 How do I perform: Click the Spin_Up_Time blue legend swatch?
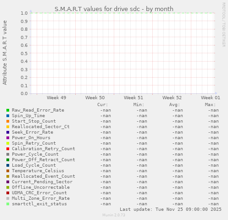(8, 116)
